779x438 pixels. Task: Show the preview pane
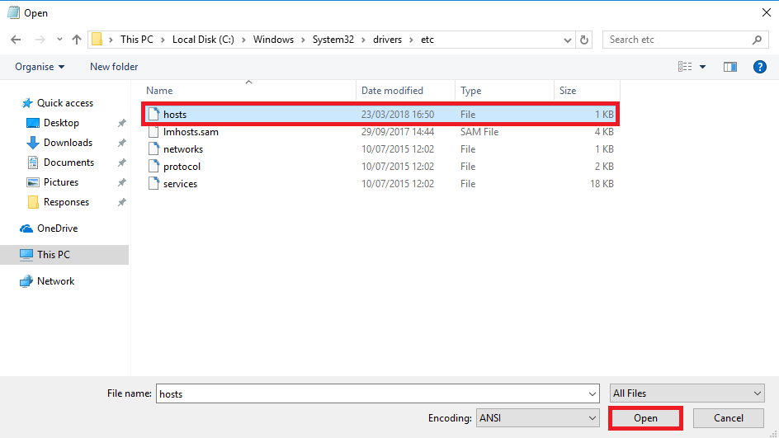[x=729, y=67]
